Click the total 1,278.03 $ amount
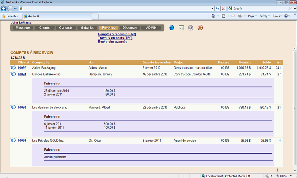The width and height of the screenshot is (297, 178). (x=17, y=58)
